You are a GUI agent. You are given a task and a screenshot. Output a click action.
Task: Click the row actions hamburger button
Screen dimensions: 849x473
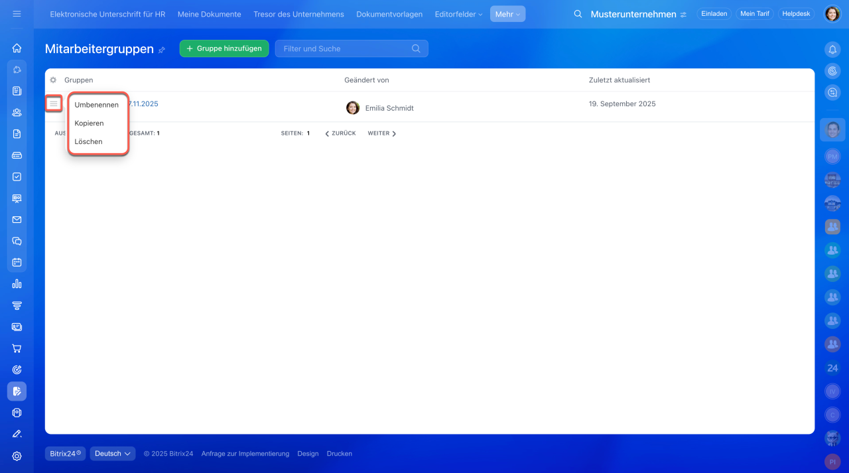click(54, 103)
